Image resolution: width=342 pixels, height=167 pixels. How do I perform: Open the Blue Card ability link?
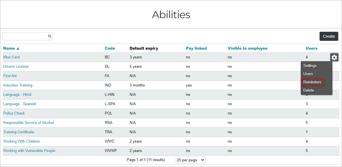[11, 57]
